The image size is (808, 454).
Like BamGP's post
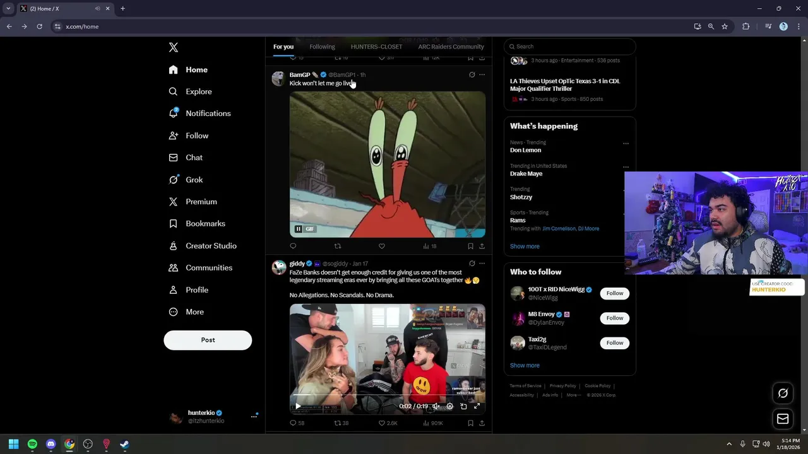(382, 246)
